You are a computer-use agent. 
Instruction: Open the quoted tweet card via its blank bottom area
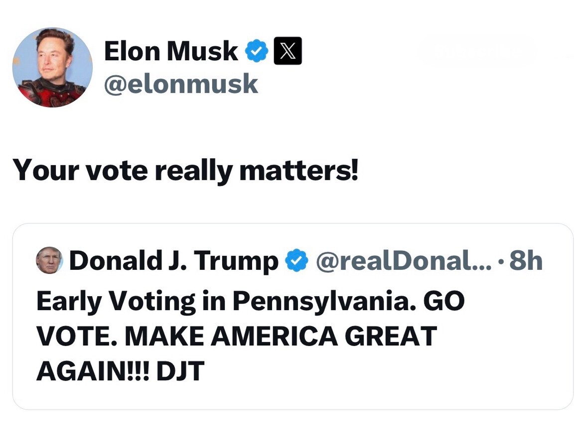click(293, 396)
